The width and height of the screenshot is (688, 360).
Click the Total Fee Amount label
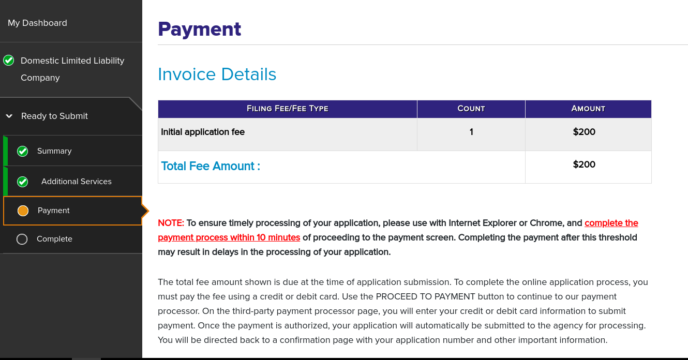[211, 166]
